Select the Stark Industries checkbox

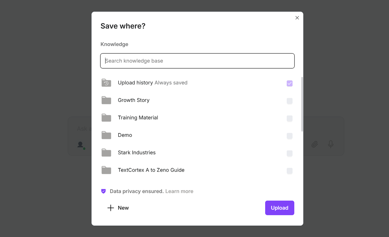[x=289, y=153]
